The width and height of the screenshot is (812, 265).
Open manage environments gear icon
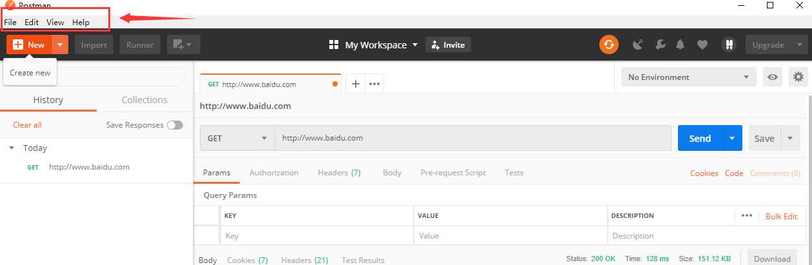[x=799, y=77]
